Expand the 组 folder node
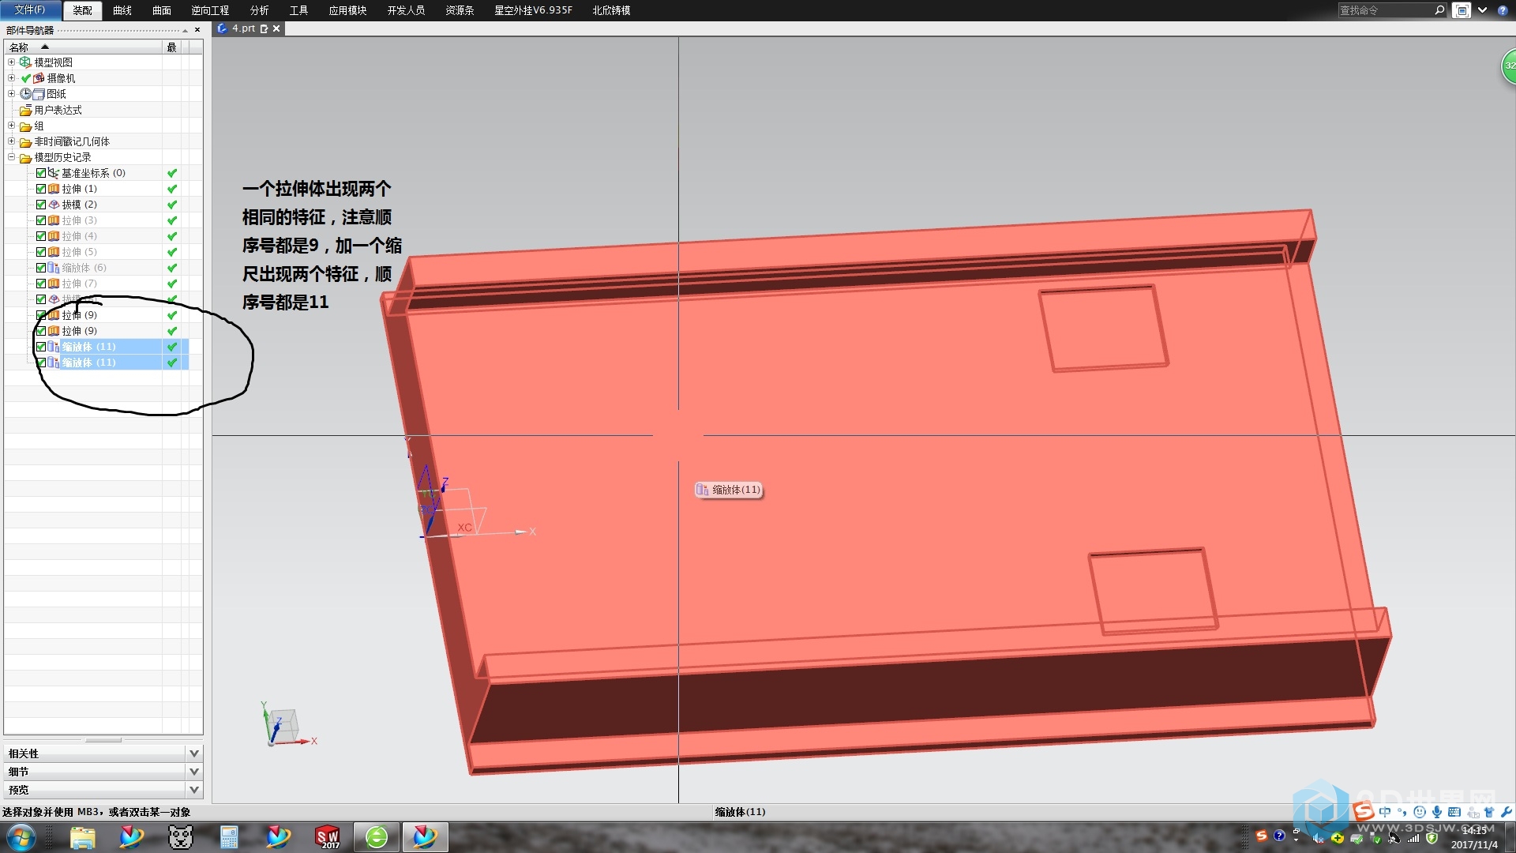The image size is (1516, 853). click(x=11, y=125)
